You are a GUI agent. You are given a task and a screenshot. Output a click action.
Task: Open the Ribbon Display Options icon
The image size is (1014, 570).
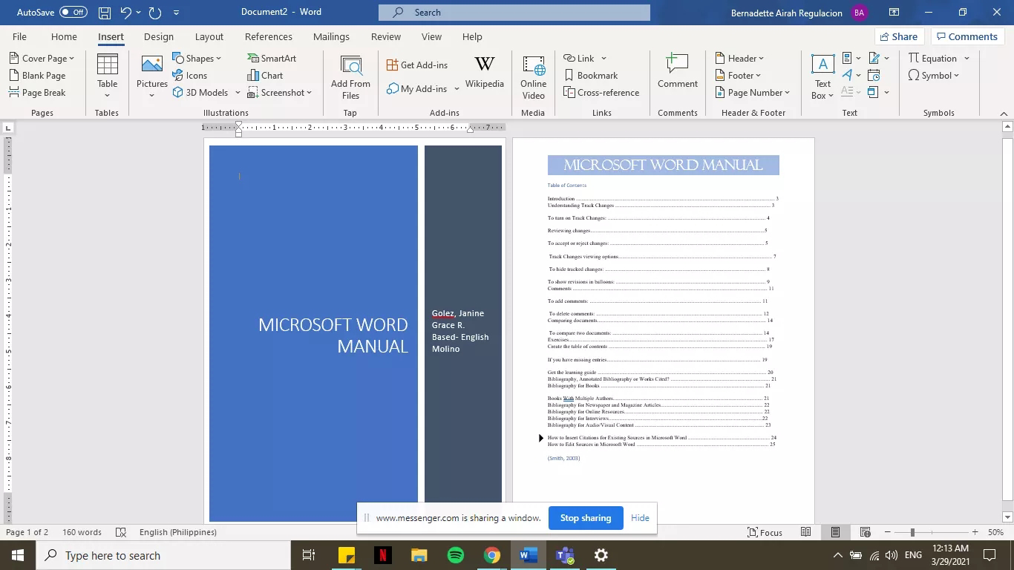(x=894, y=13)
